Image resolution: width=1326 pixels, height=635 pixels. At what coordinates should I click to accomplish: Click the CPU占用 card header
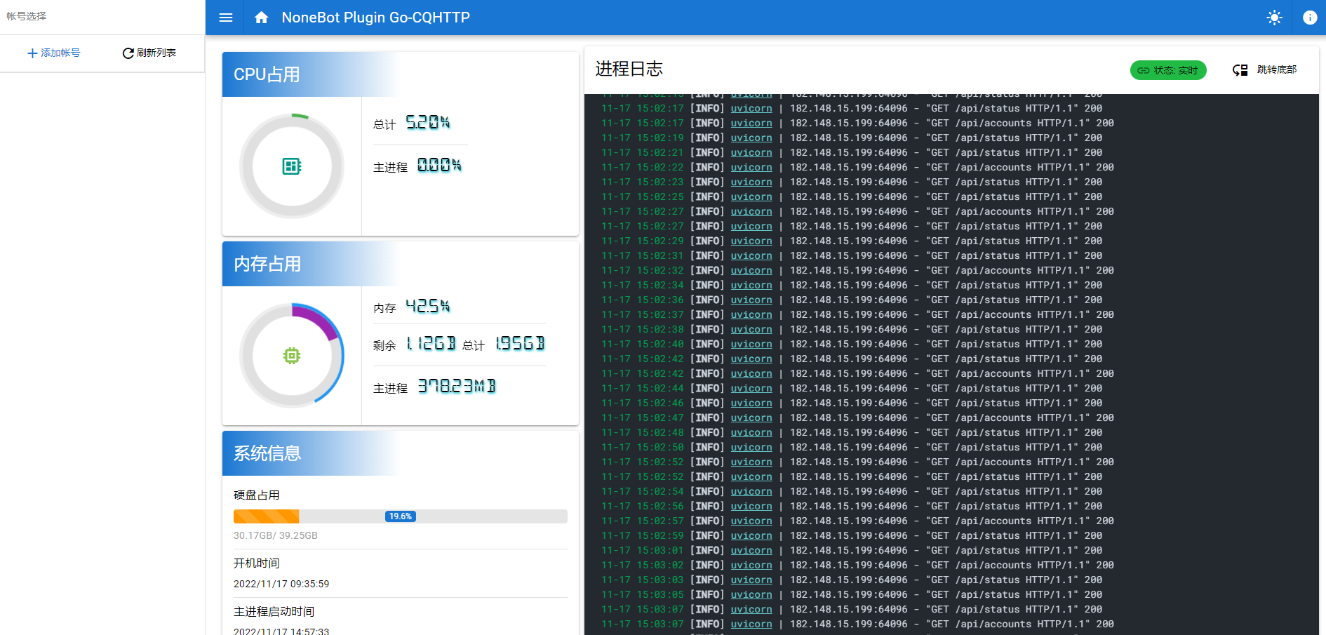click(x=400, y=74)
